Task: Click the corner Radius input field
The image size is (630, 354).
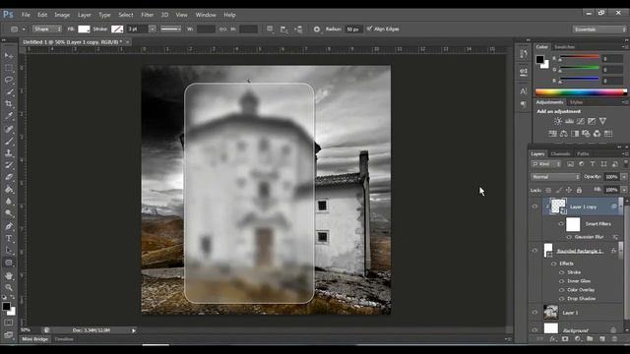Action: point(353,29)
